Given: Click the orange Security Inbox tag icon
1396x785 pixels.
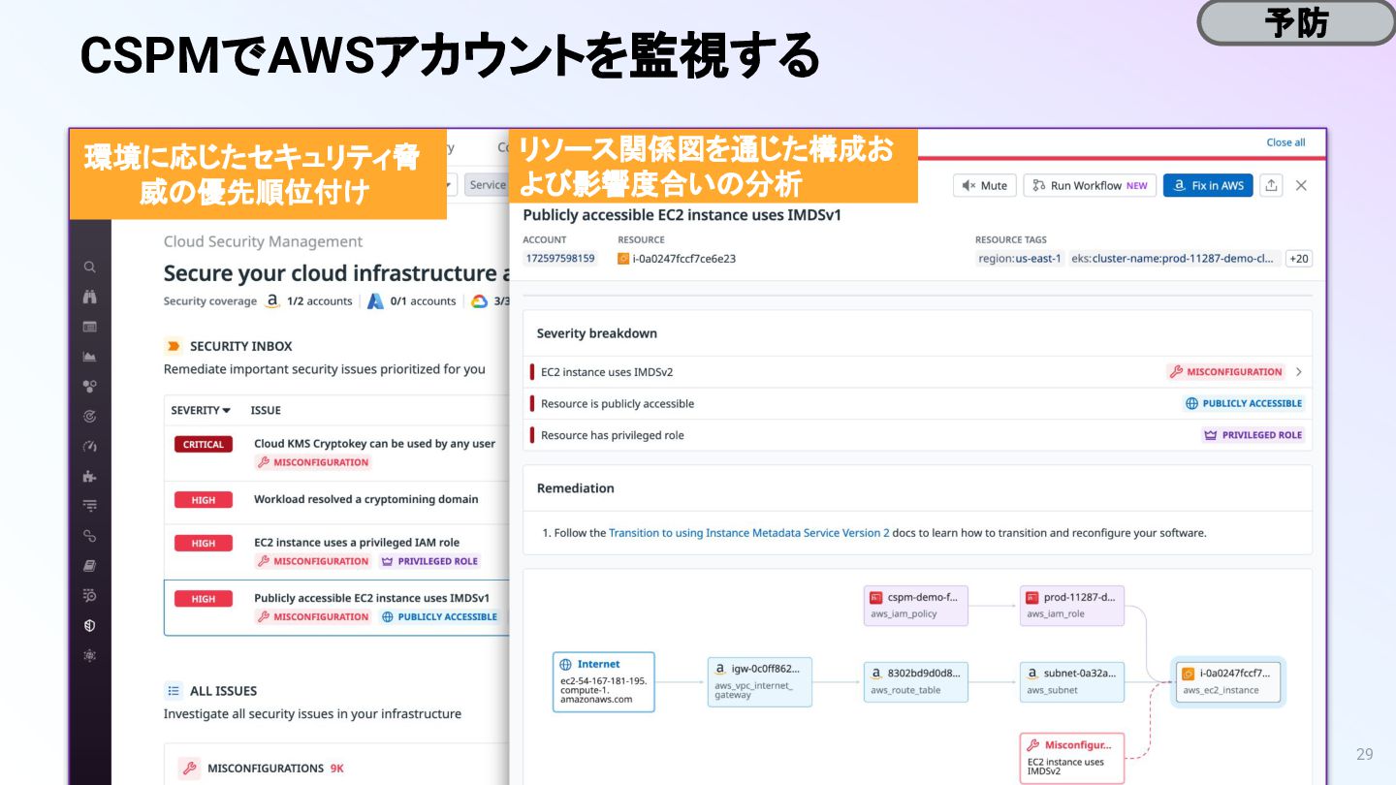Looking at the screenshot, I should (x=174, y=346).
